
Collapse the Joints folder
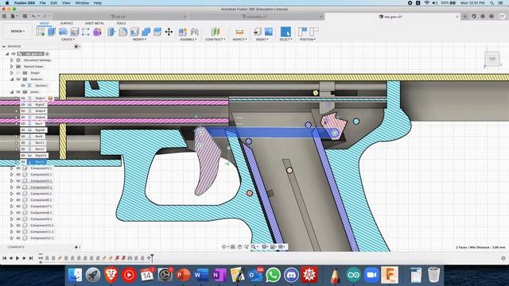[12, 92]
